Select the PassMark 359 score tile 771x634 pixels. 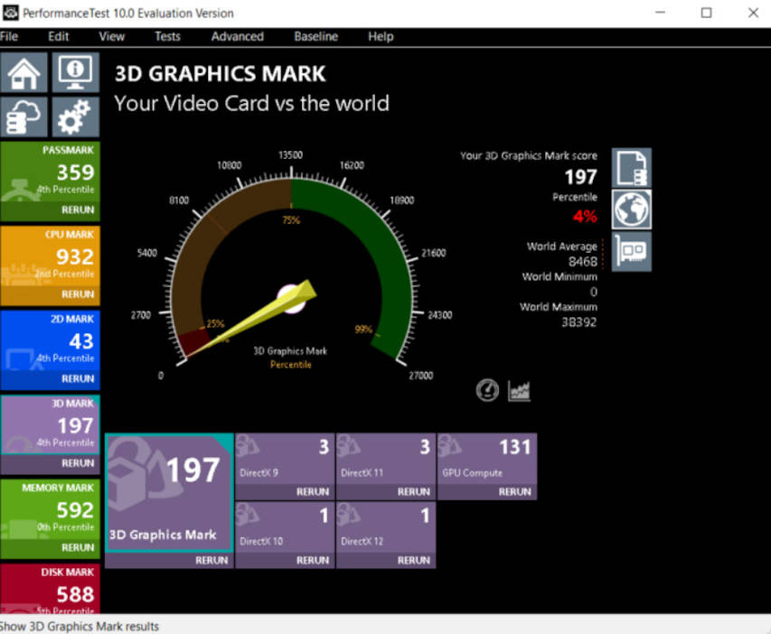50,172
